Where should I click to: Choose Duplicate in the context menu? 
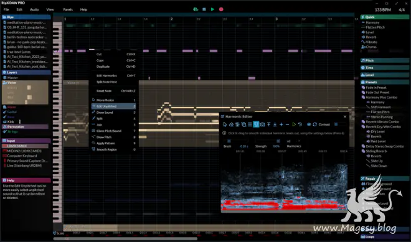113,67
